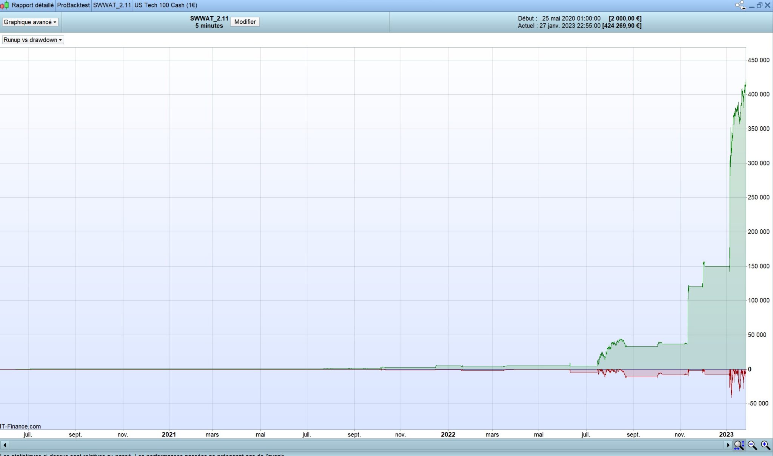Minimize the detailed report window
The width and height of the screenshot is (773, 456).
751,5
